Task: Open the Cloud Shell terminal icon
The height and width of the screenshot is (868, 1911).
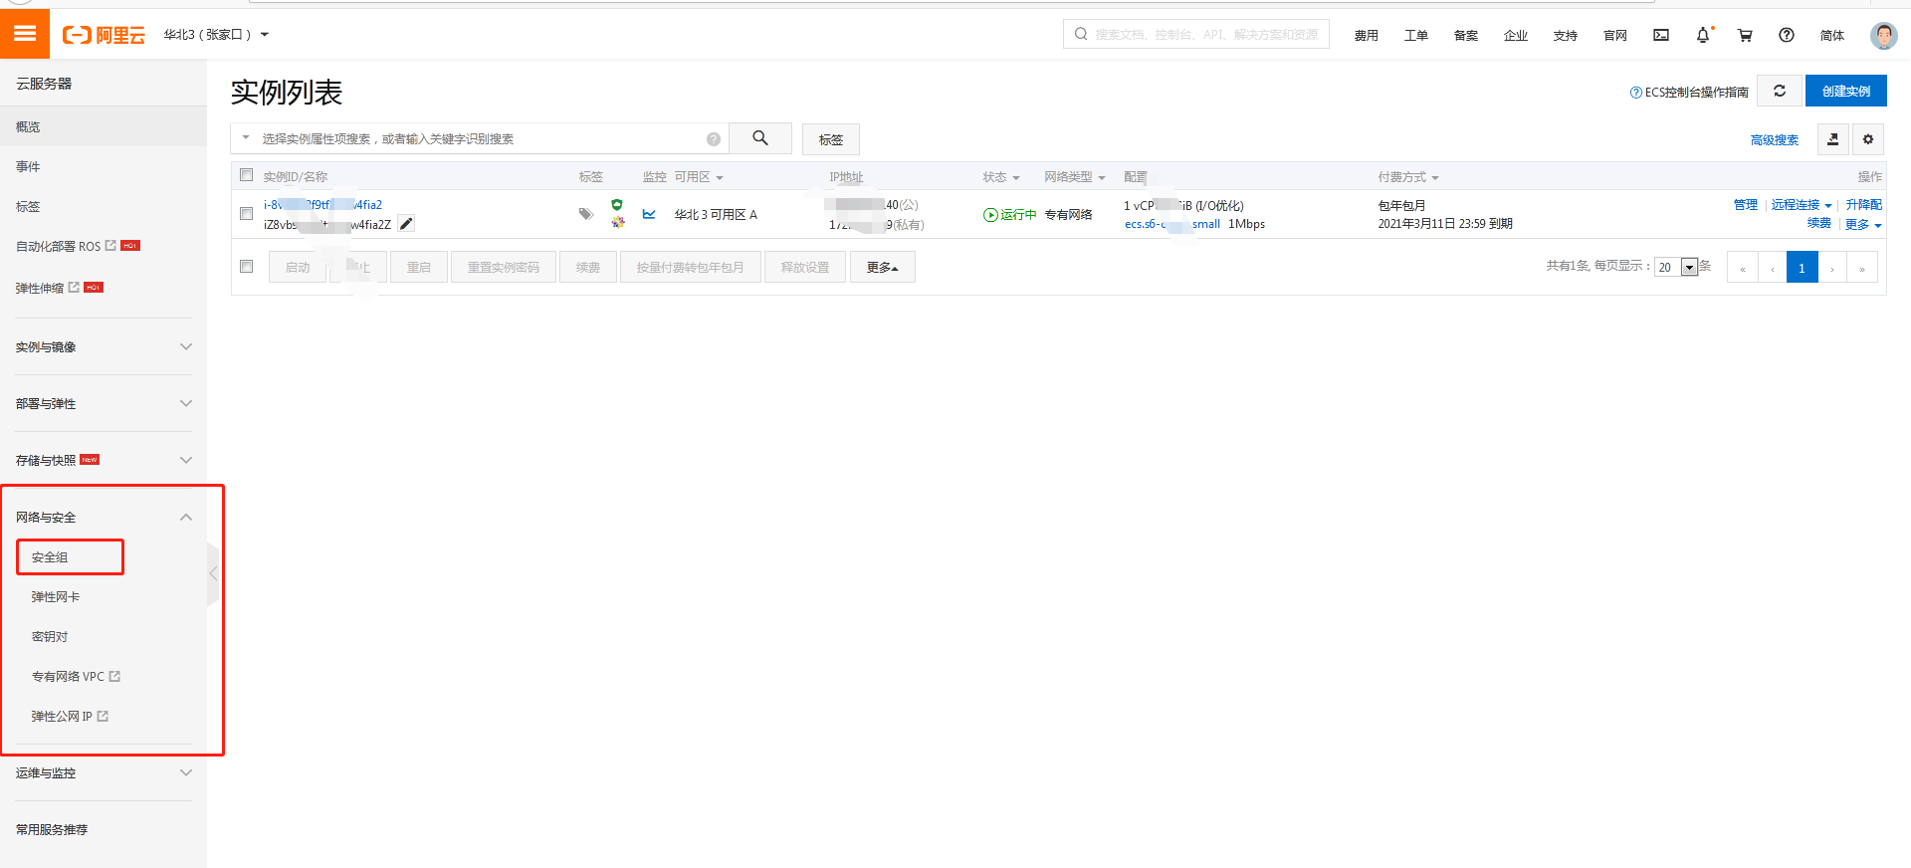Action: (x=1661, y=35)
